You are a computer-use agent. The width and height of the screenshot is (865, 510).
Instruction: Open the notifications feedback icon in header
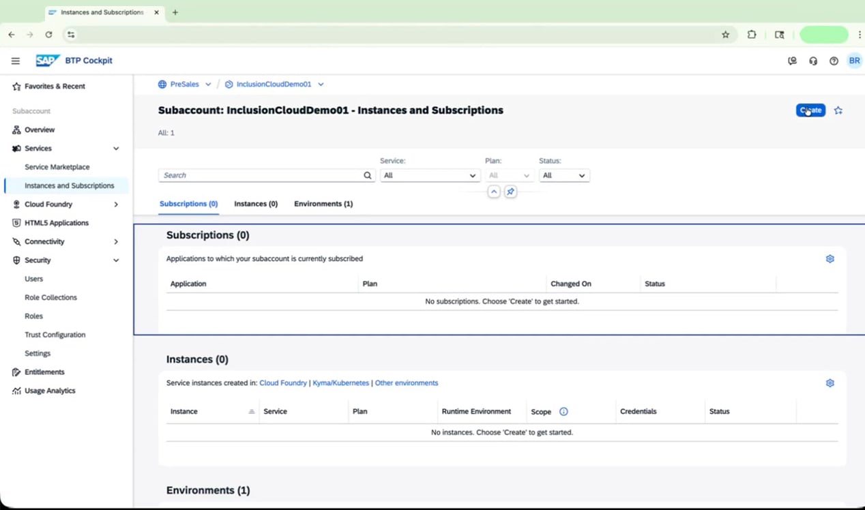792,61
